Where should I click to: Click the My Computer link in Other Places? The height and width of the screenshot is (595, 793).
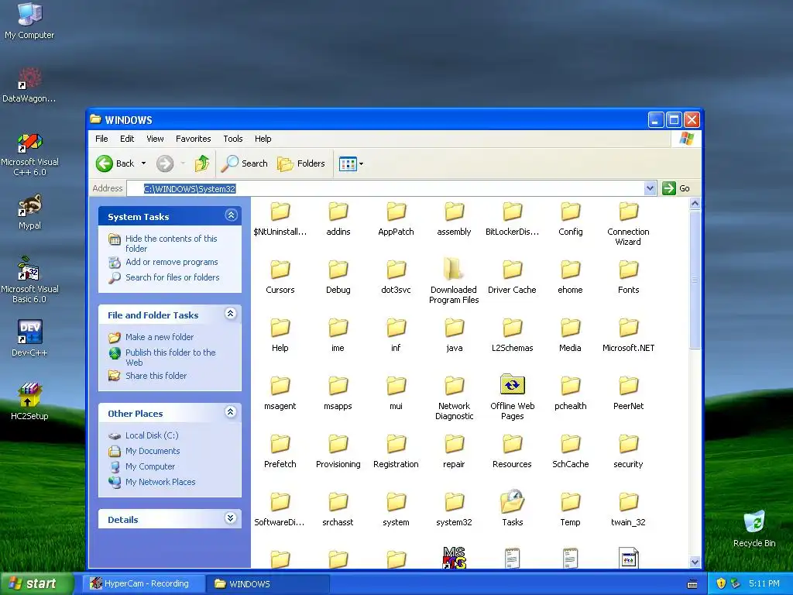point(150,466)
